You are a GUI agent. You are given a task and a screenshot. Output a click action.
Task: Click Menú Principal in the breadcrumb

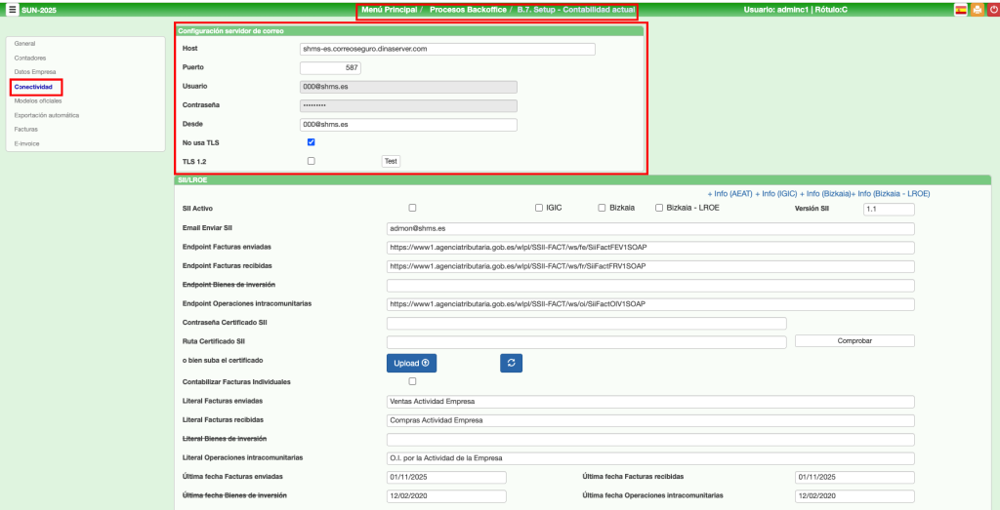pos(389,10)
